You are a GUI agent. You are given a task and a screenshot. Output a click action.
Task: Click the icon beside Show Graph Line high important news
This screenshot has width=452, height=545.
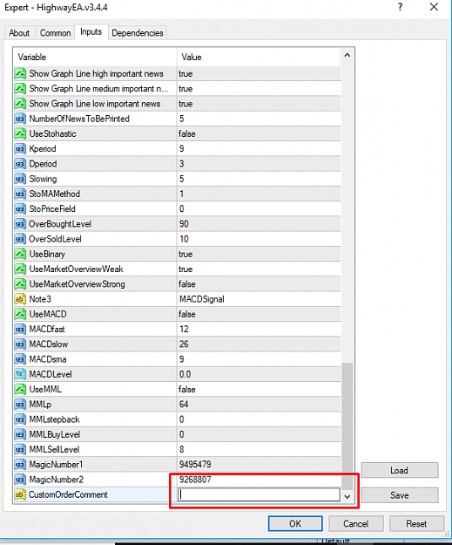[x=20, y=74]
